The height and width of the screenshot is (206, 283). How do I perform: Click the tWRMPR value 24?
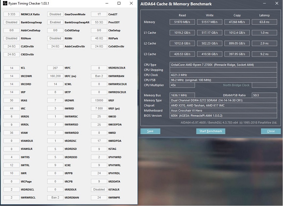(99, 198)
